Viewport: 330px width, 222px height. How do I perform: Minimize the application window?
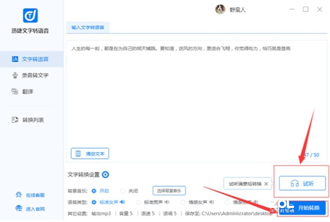point(292,9)
